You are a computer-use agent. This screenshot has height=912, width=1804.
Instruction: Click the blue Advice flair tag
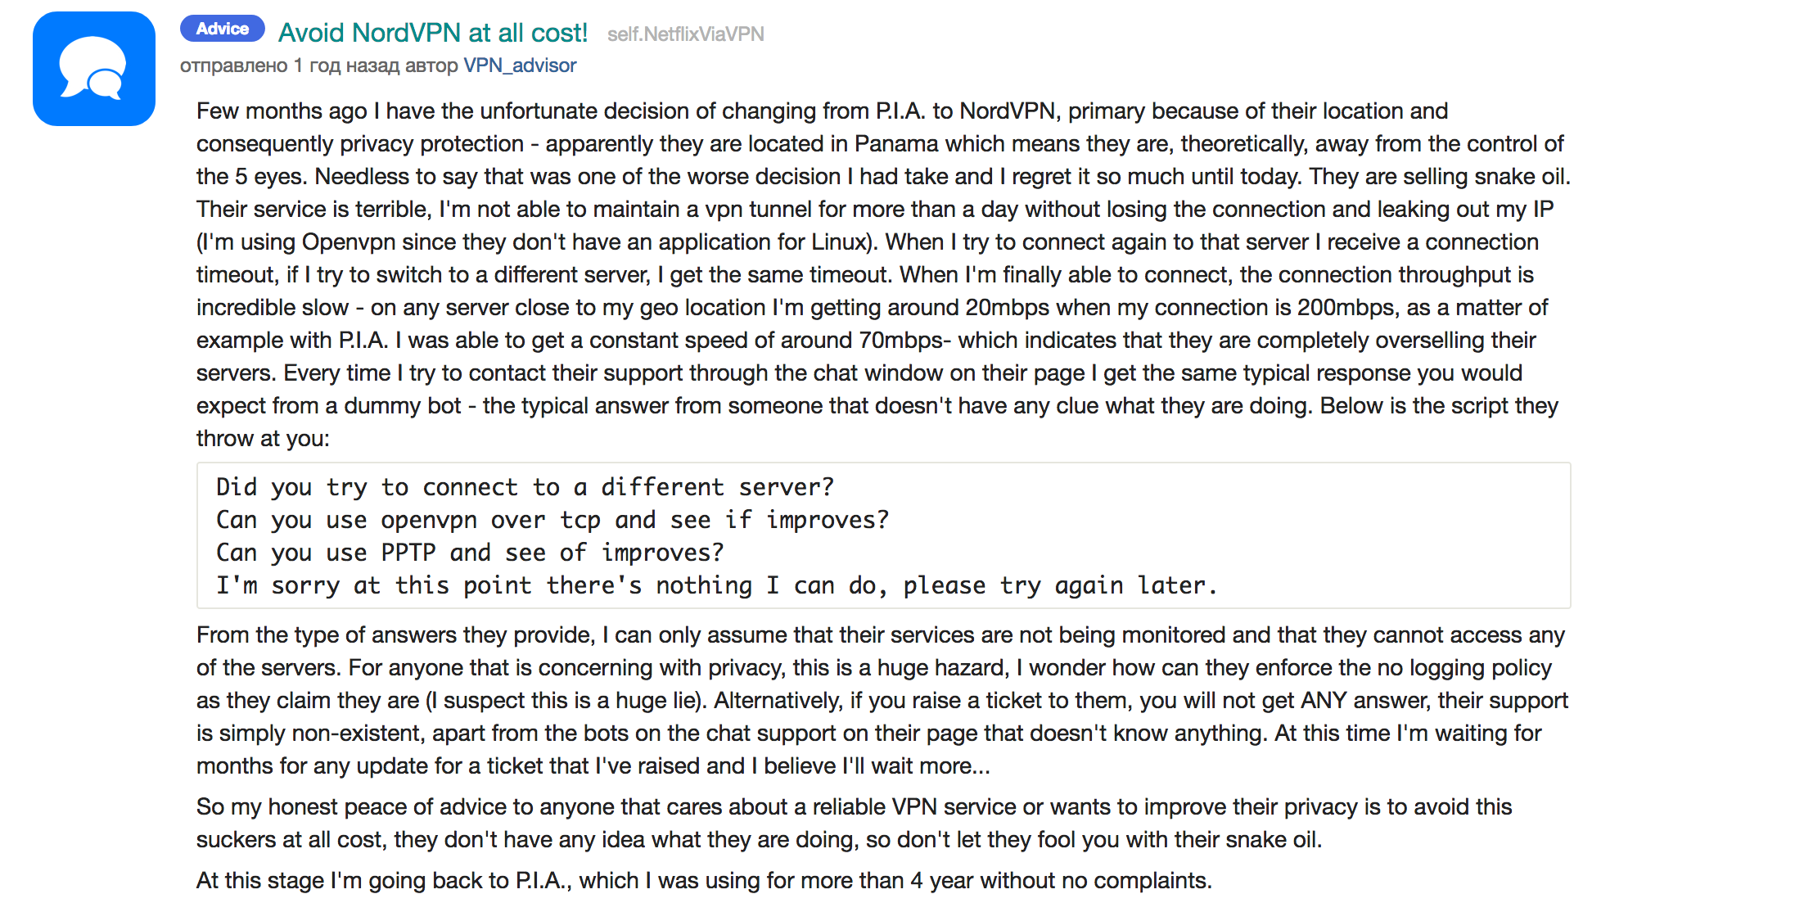point(222,29)
